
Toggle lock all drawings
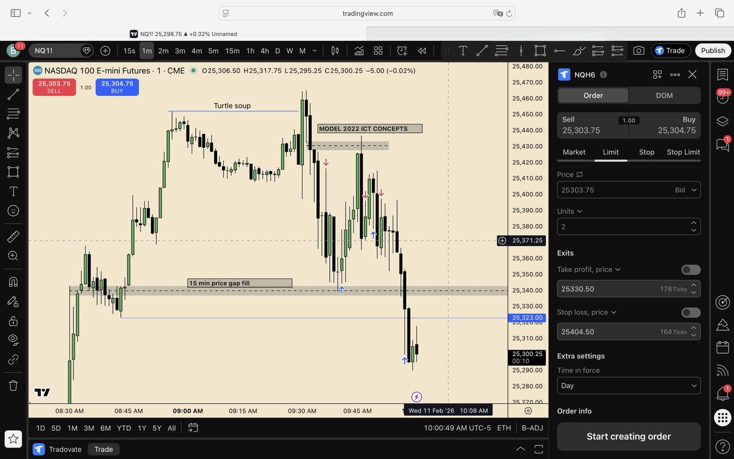[x=13, y=321]
